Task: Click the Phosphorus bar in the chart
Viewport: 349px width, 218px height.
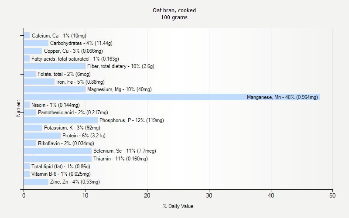Action: pos(61,120)
